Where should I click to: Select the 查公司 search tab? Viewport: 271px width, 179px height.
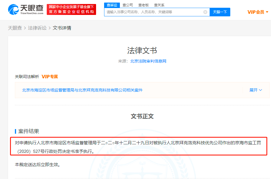click(x=128, y=5)
